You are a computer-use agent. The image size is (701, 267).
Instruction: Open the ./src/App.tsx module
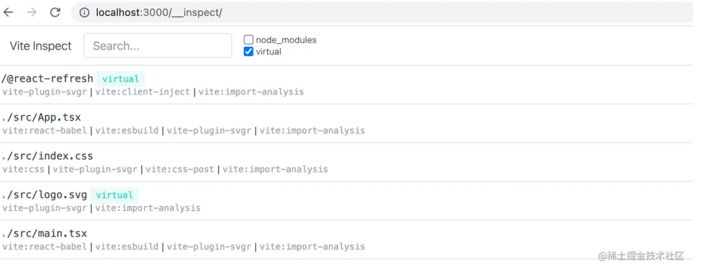(x=41, y=117)
